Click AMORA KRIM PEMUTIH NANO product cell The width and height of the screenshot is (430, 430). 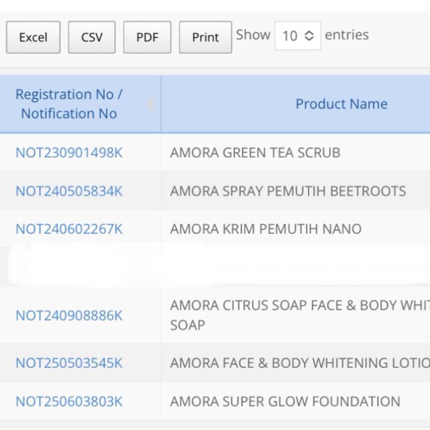(x=266, y=229)
